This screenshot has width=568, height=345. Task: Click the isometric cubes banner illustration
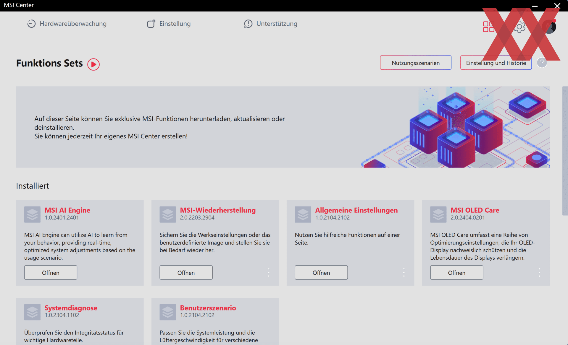pos(456,127)
